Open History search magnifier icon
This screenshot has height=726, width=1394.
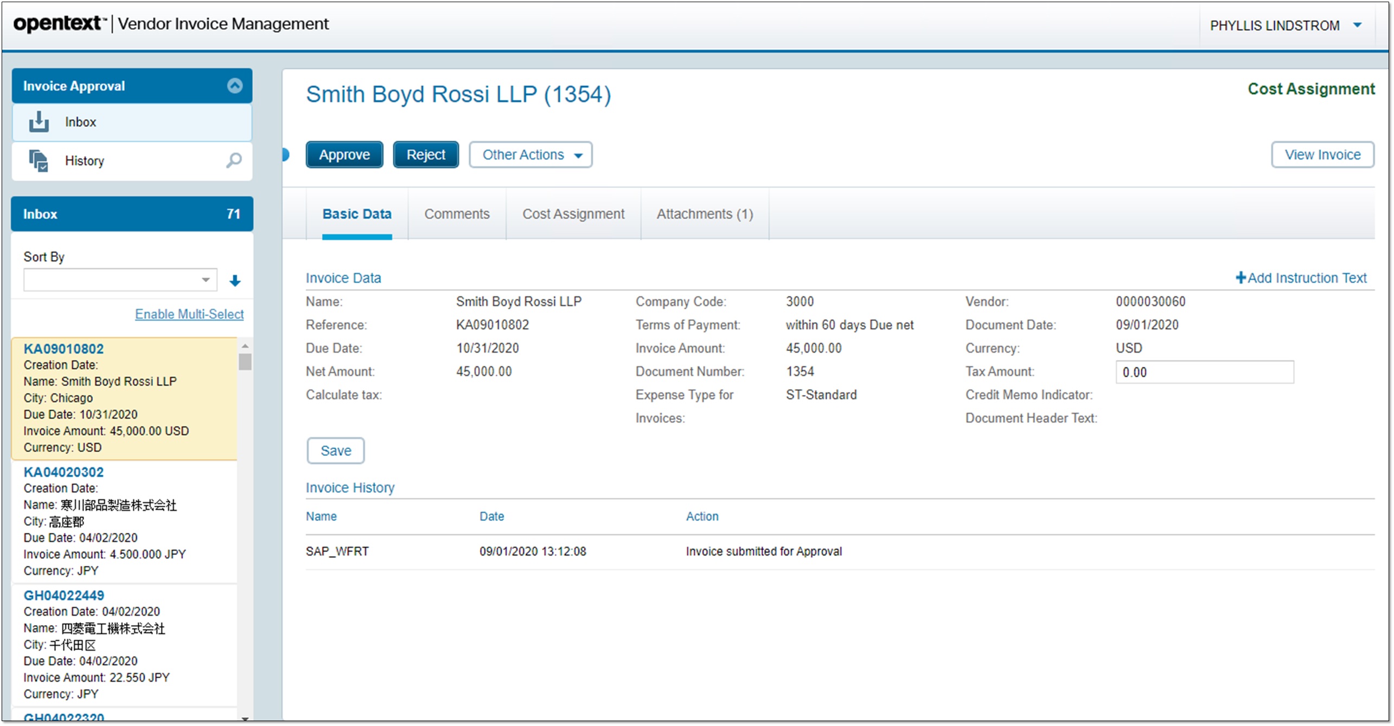[x=234, y=160]
